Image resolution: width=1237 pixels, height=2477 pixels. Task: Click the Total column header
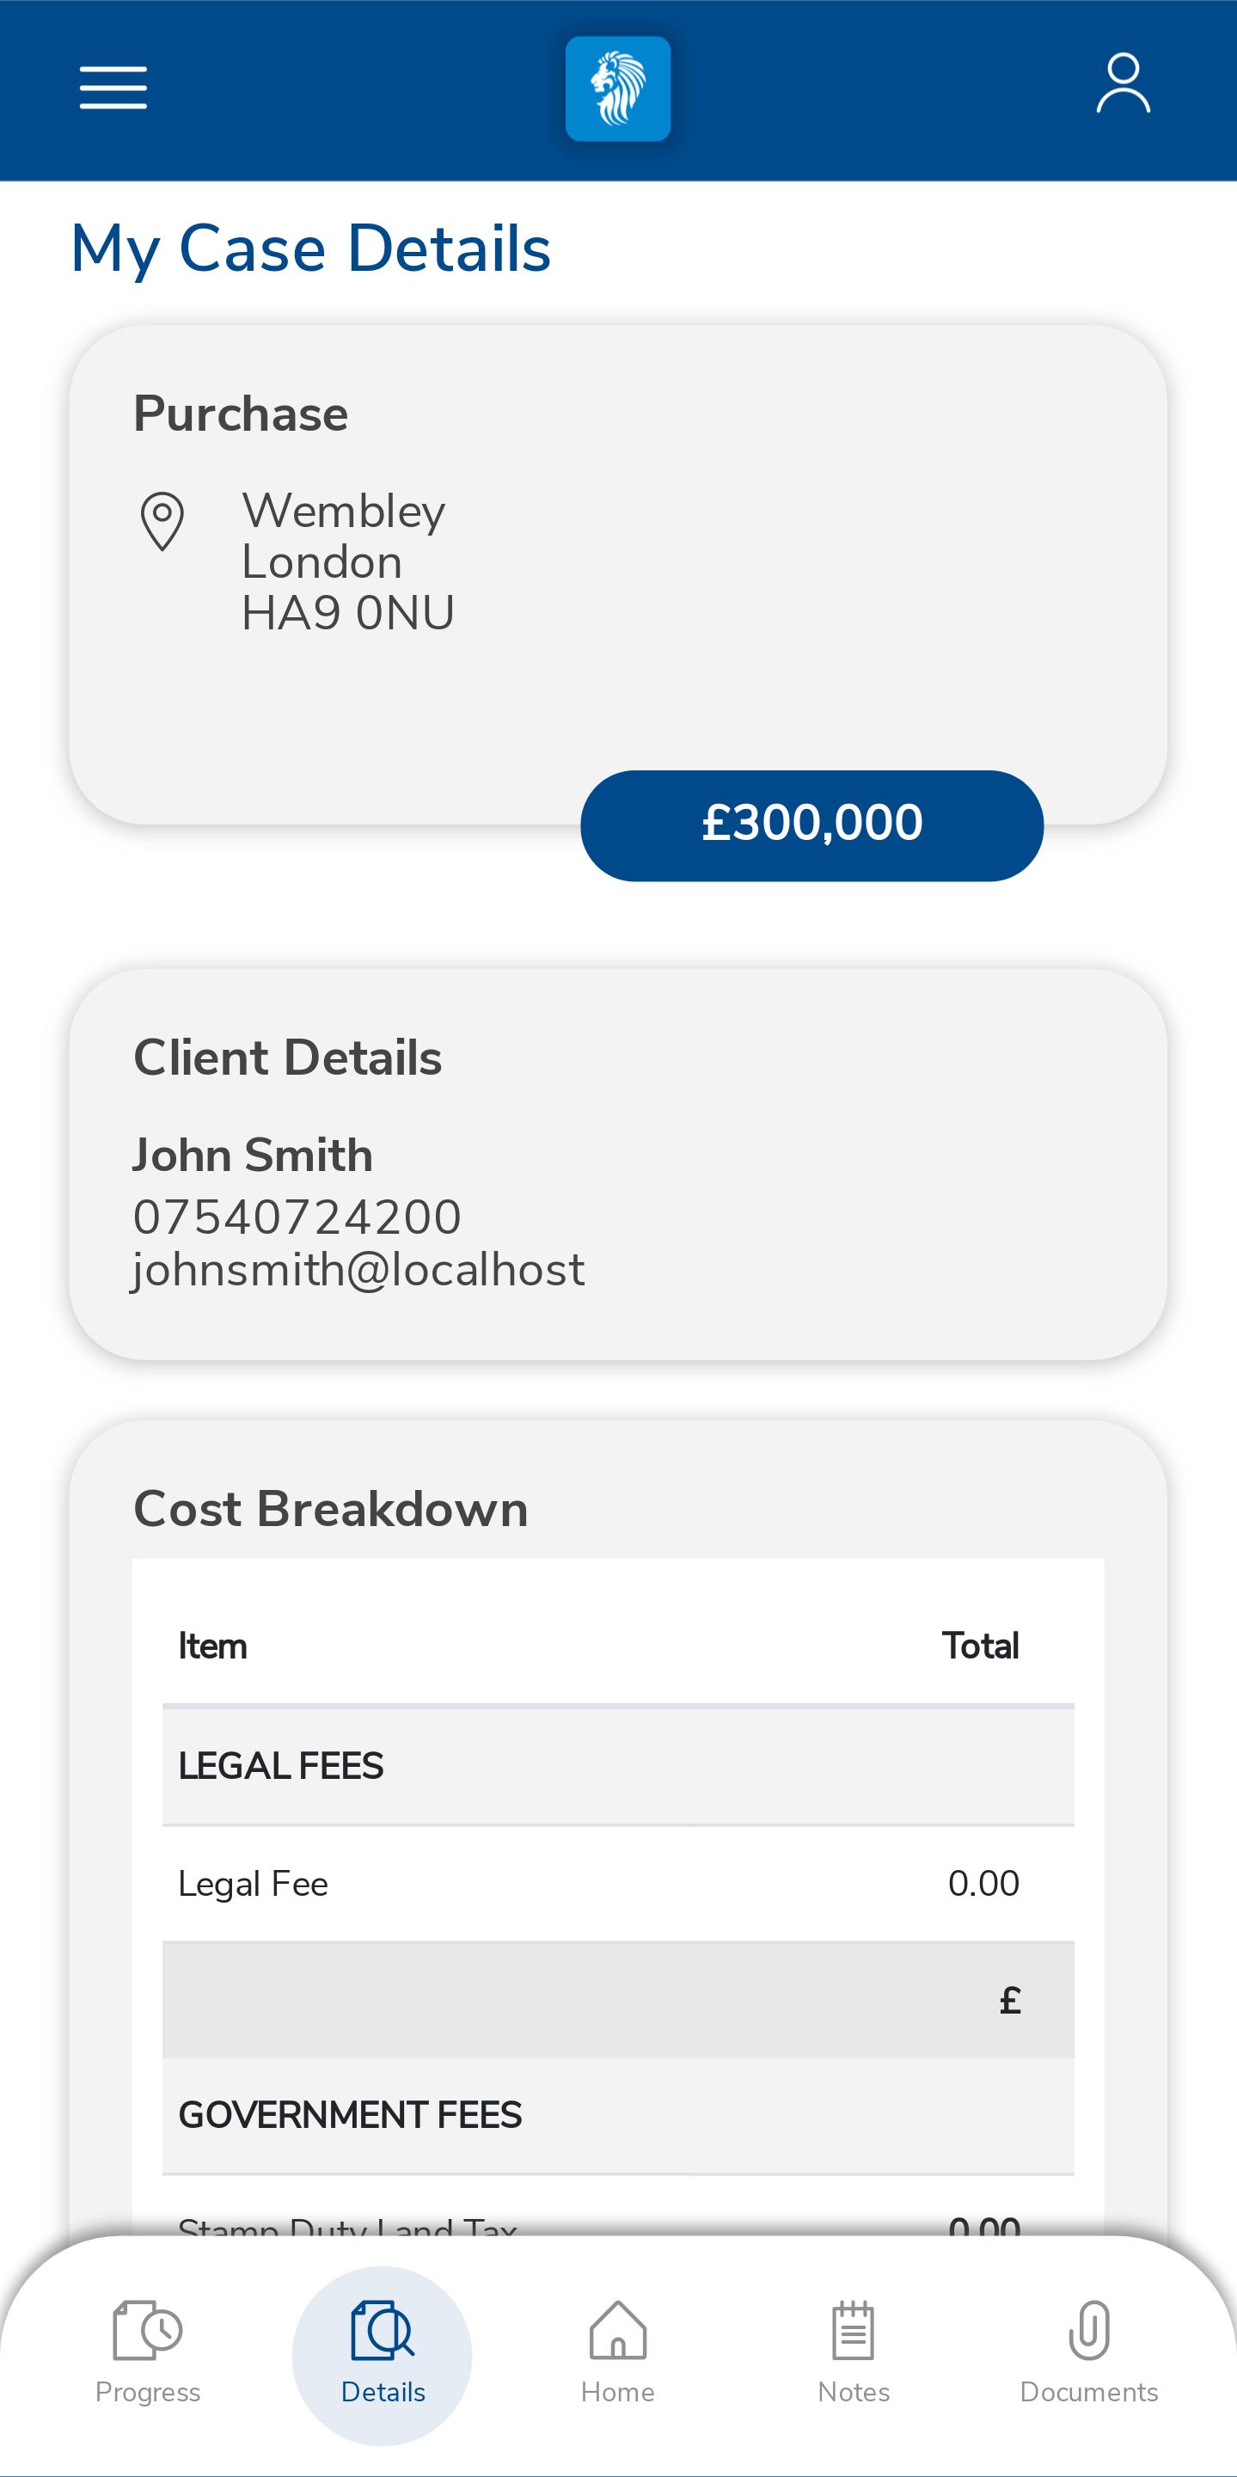979,1646
